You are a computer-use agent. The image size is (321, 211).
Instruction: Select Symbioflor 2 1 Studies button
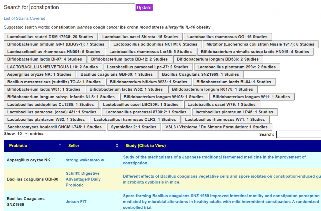tap(134, 127)
